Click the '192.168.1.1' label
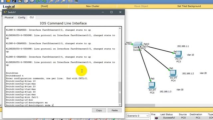The image size is (213, 120). coord(183,46)
